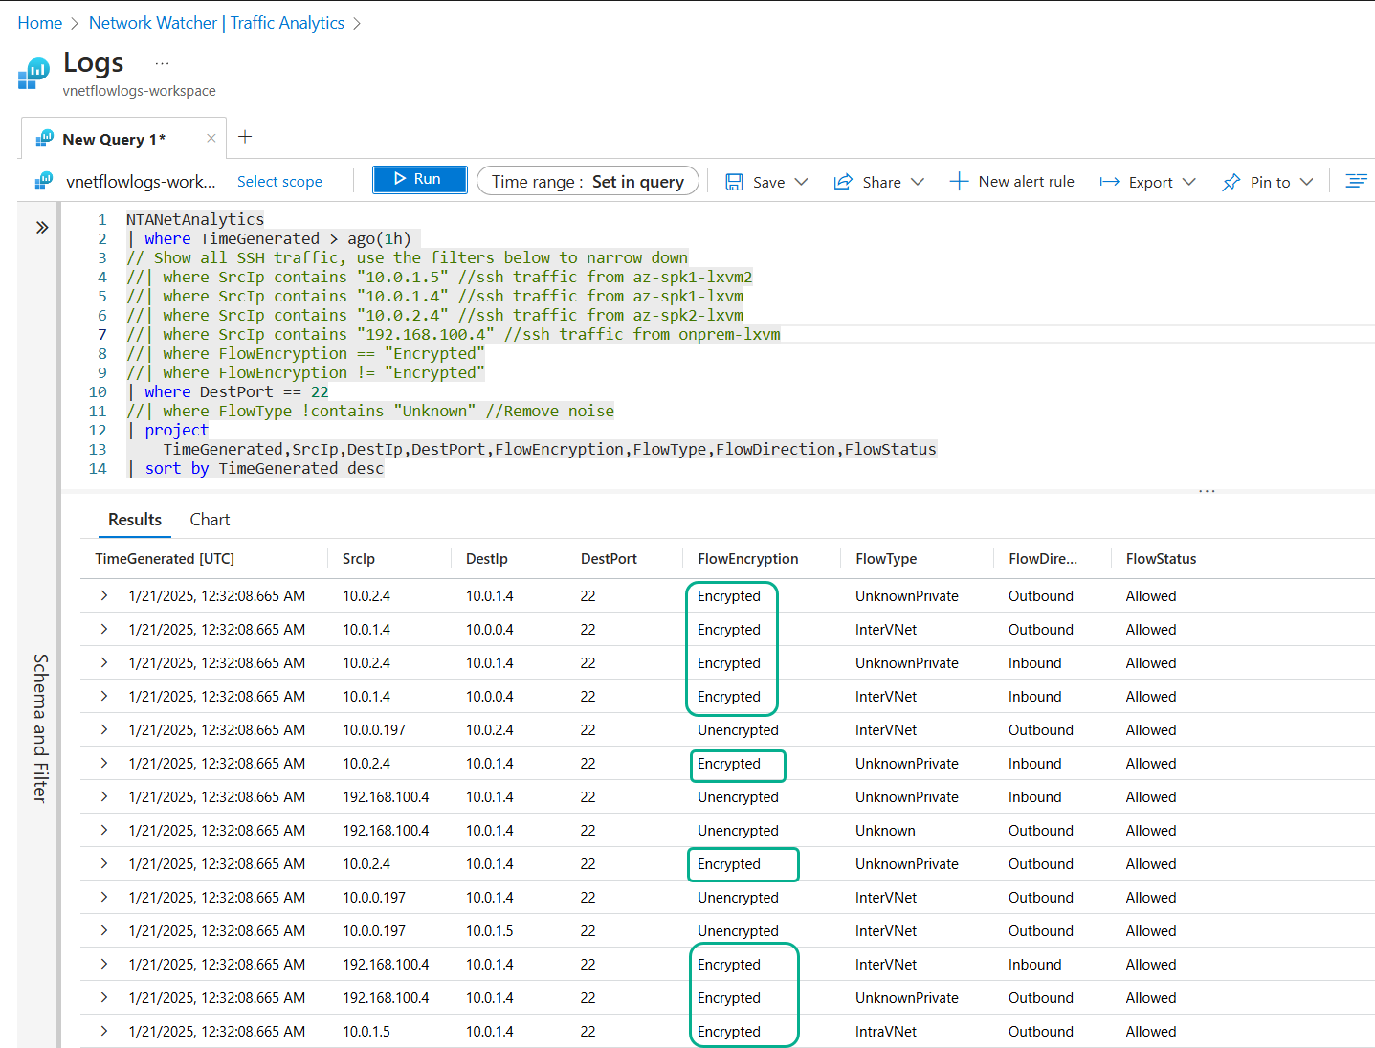Open the Export dropdown arrow
The width and height of the screenshot is (1375, 1048).
pos(1189,182)
